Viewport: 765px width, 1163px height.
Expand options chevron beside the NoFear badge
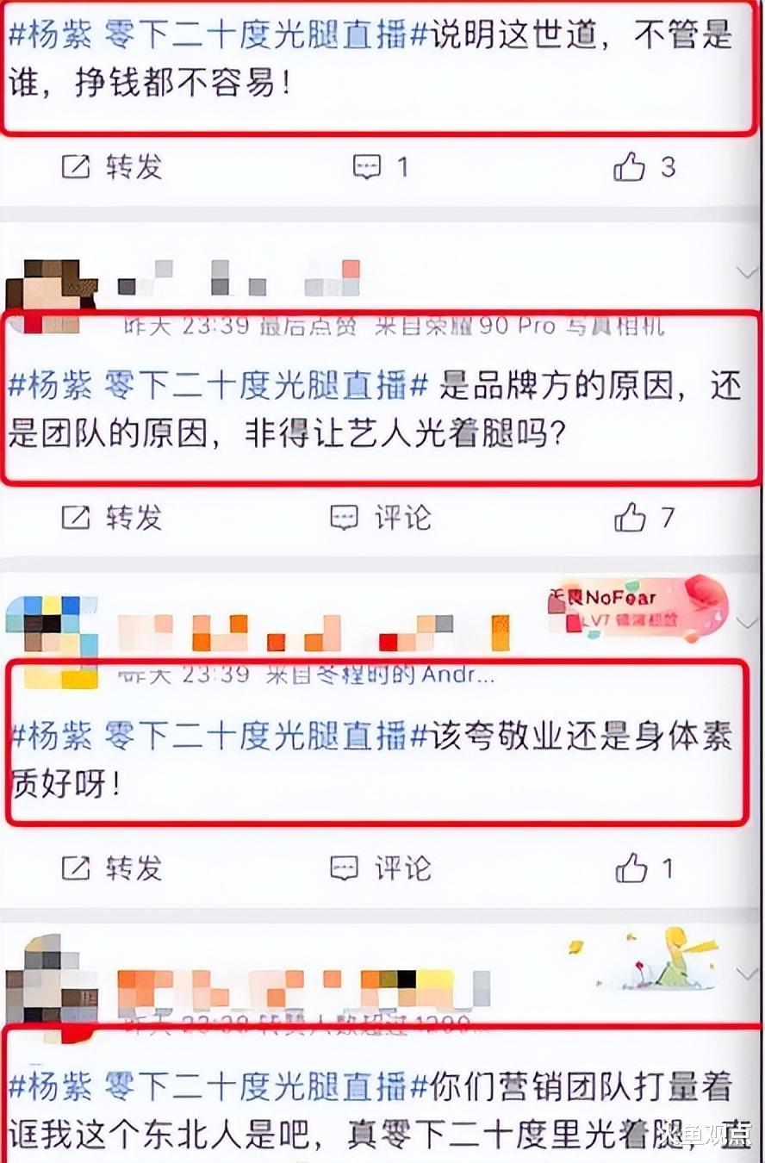click(x=746, y=623)
